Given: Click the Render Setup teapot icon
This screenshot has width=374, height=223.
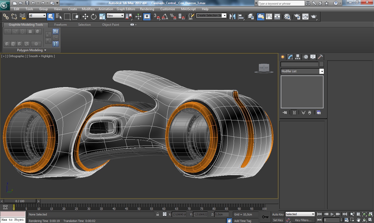Looking at the screenshot, I should (x=297, y=17).
